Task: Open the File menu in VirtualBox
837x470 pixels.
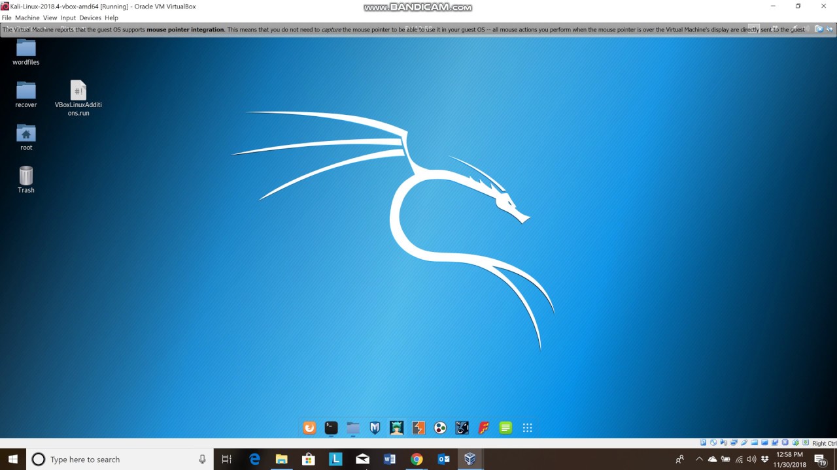Action: click(7, 18)
